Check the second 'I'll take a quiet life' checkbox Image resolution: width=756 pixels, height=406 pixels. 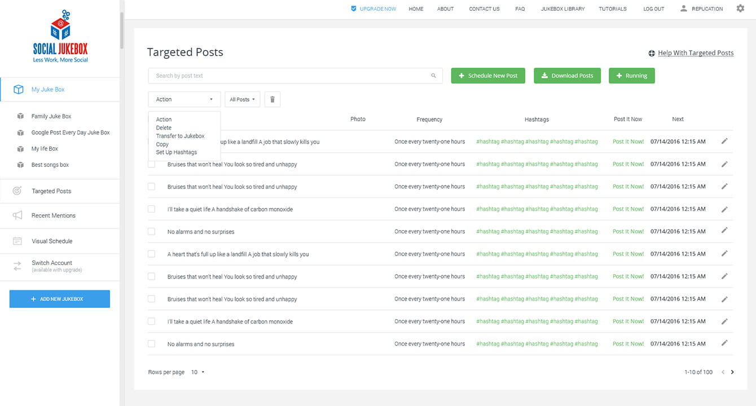[151, 321]
